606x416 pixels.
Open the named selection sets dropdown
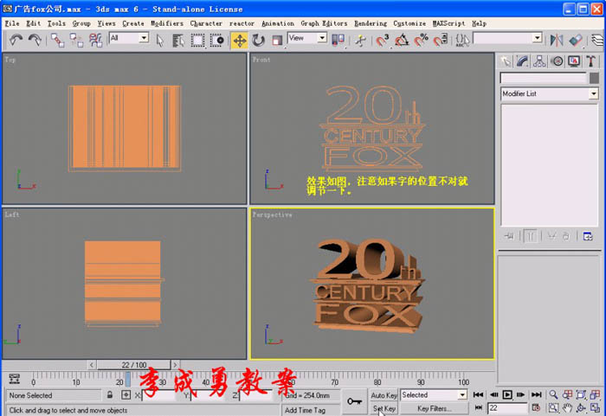click(x=537, y=38)
